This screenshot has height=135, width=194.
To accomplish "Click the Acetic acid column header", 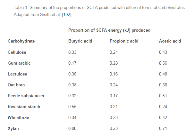I will pyautogui.click(x=170, y=41).
